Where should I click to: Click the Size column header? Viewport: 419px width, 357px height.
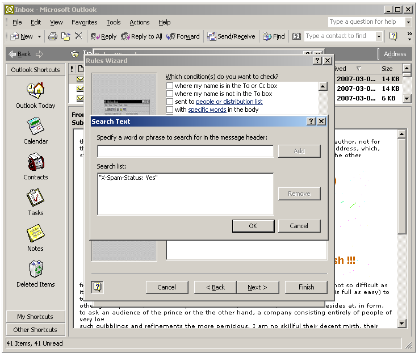click(391, 69)
